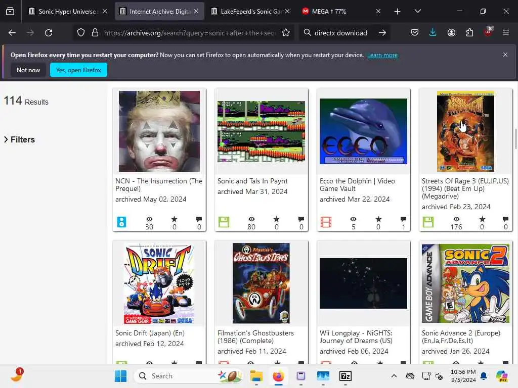Open the Save to Pocket button
This screenshot has width=518, height=388.
pyautogui.click(x=415, y=33)
